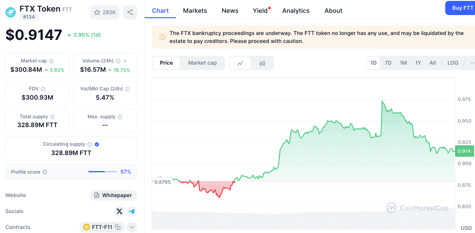The width and height of the screenshot is (475, 233).
Task: Open the Chart tab
Action: coord(160,11)
